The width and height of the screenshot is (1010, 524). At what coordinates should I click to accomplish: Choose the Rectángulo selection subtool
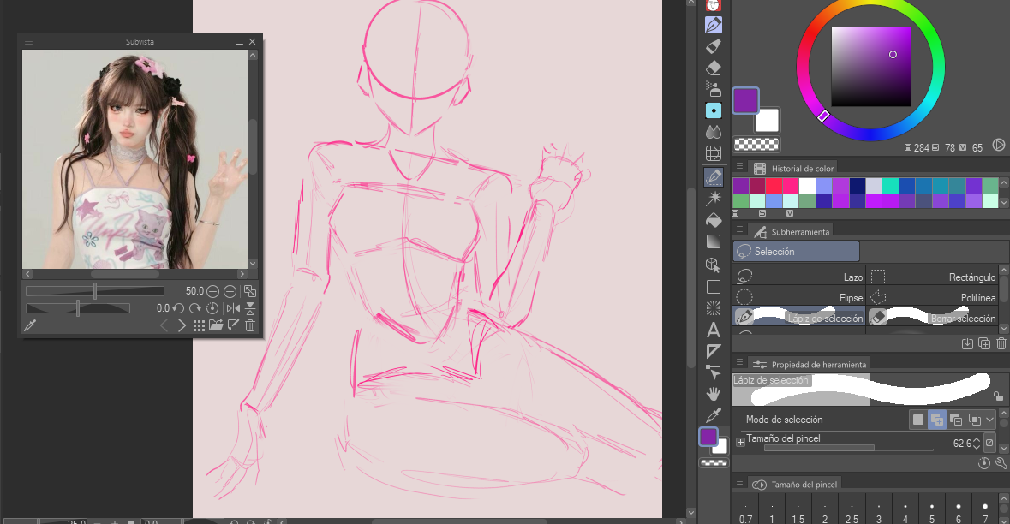(932, 277)
